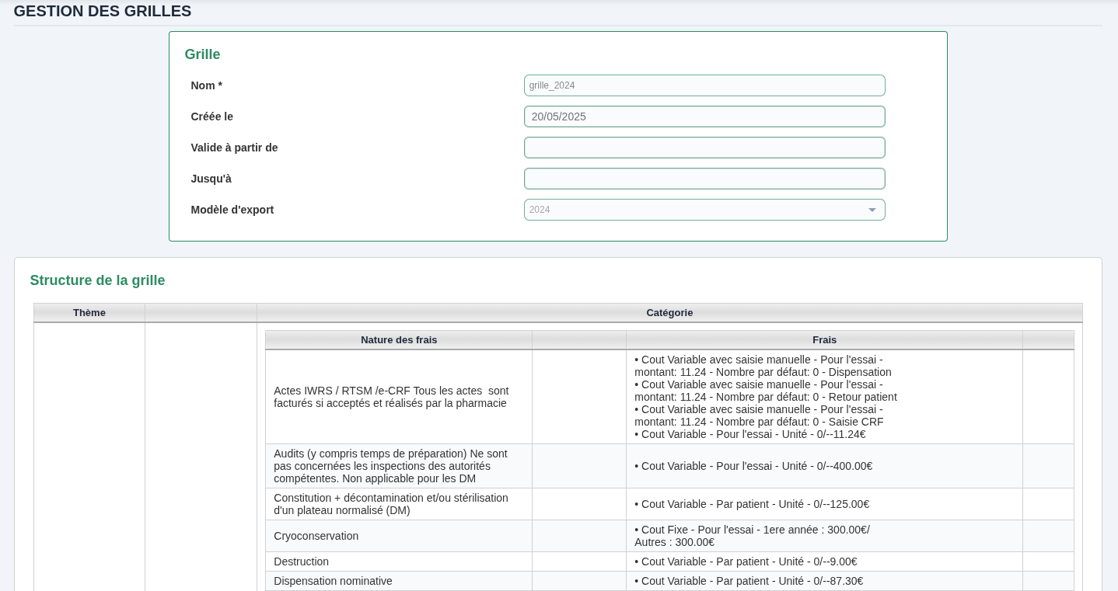Select the Dispensation nominative row
The width and height of the screenshot is (1118, 591).
click(x=333, y=581)
